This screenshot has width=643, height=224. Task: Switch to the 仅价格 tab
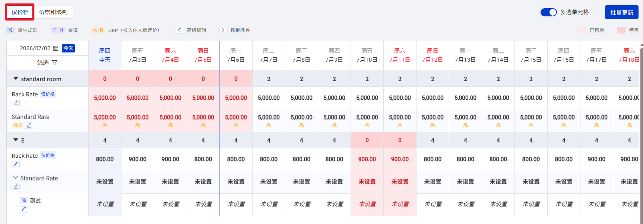coord(20,12)
